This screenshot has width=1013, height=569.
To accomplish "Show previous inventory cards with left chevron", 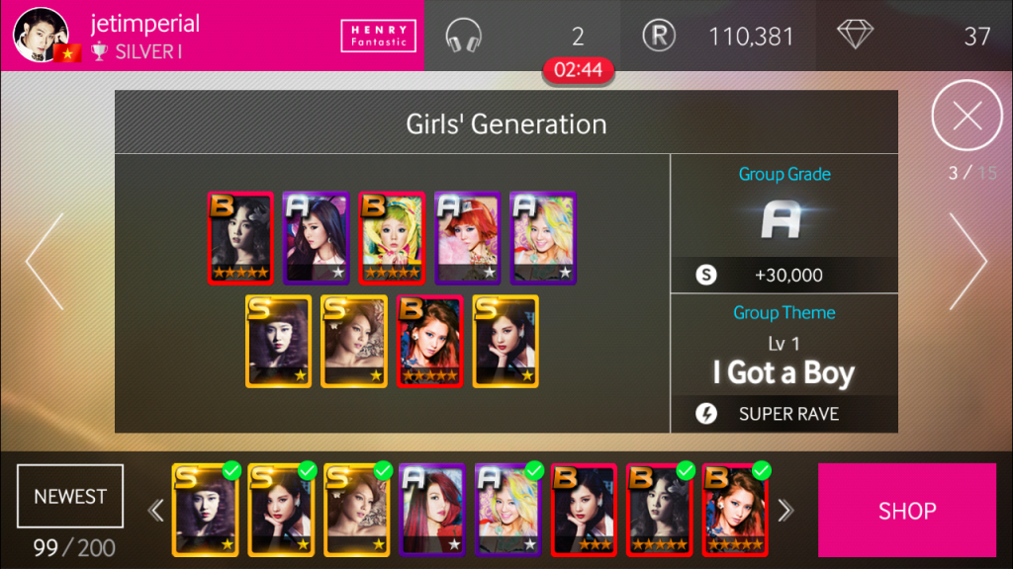I will click(x=155, y=511).
